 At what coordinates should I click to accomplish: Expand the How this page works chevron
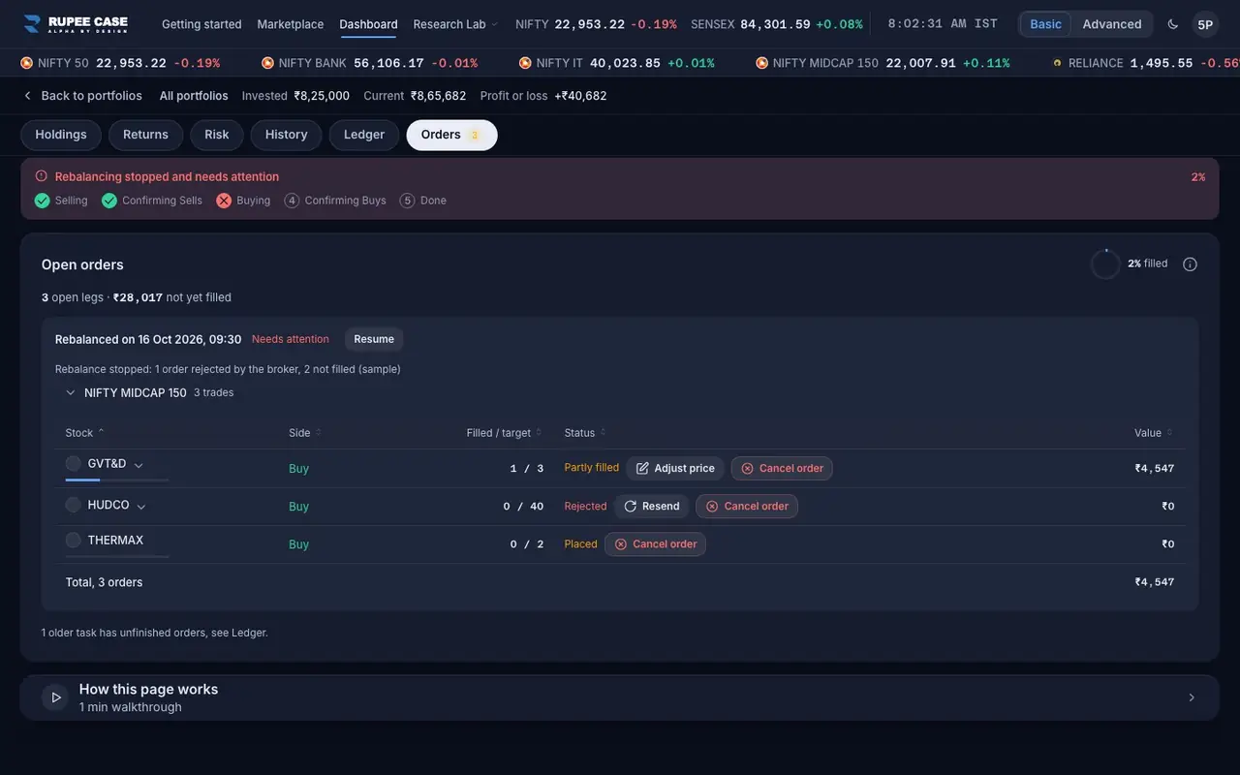coord(1192,697)
